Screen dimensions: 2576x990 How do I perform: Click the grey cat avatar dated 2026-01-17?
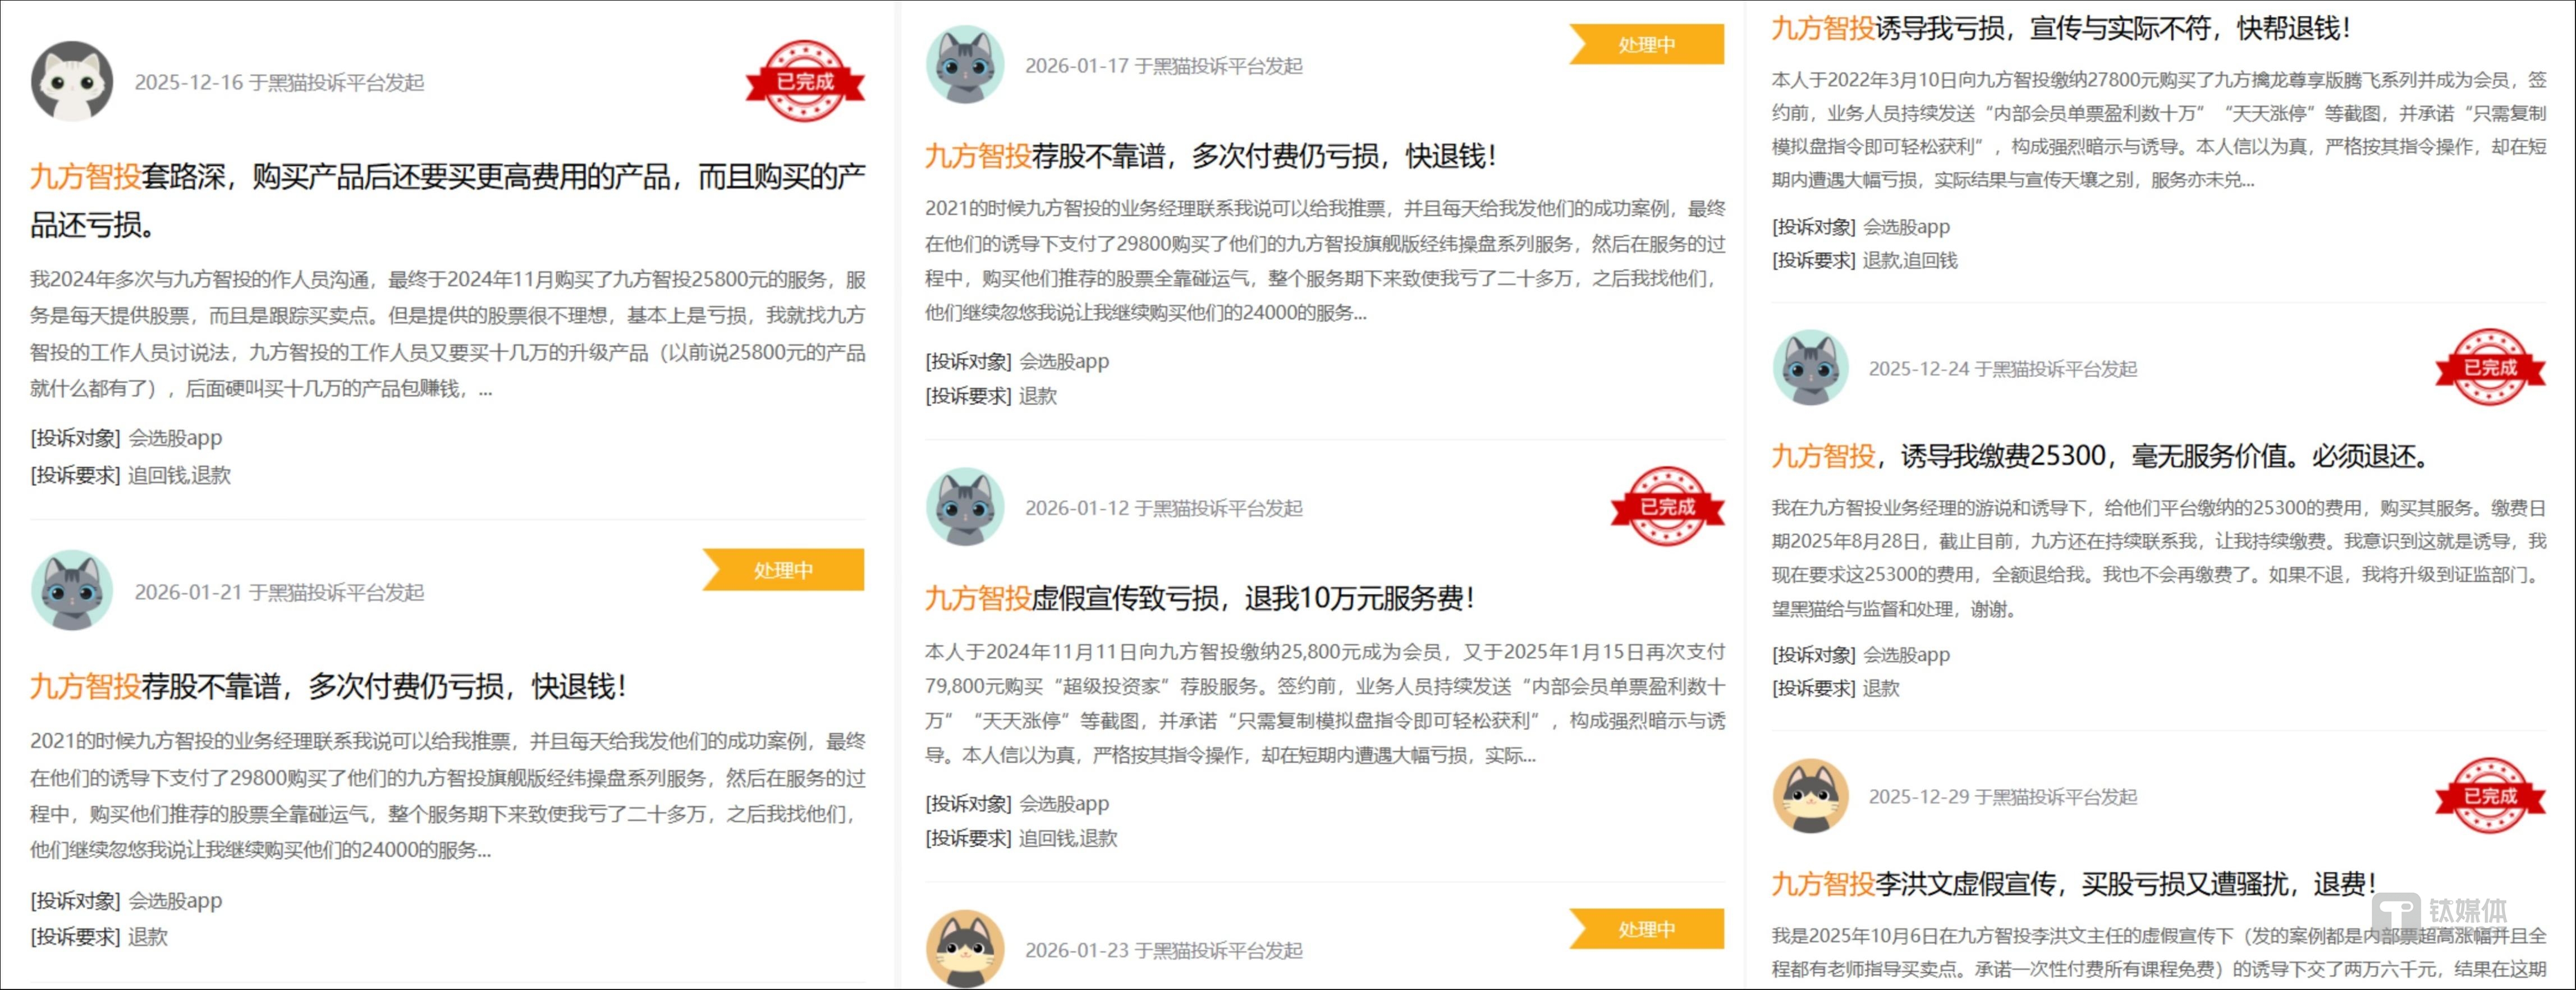pyautogui.click(x=965, y=65)
